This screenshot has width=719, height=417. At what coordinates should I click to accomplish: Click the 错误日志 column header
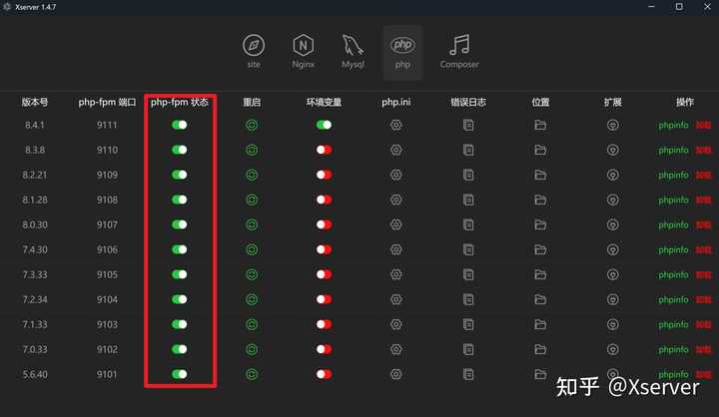tap(468, 102)
